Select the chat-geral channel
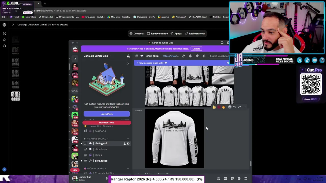The height and width of the screenshot is (183, 326). coord(106,144)
